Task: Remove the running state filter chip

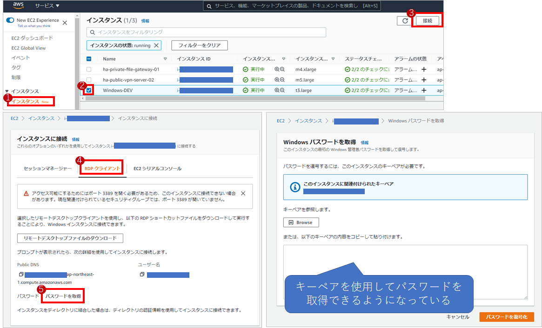Action: tap(156, 45)
